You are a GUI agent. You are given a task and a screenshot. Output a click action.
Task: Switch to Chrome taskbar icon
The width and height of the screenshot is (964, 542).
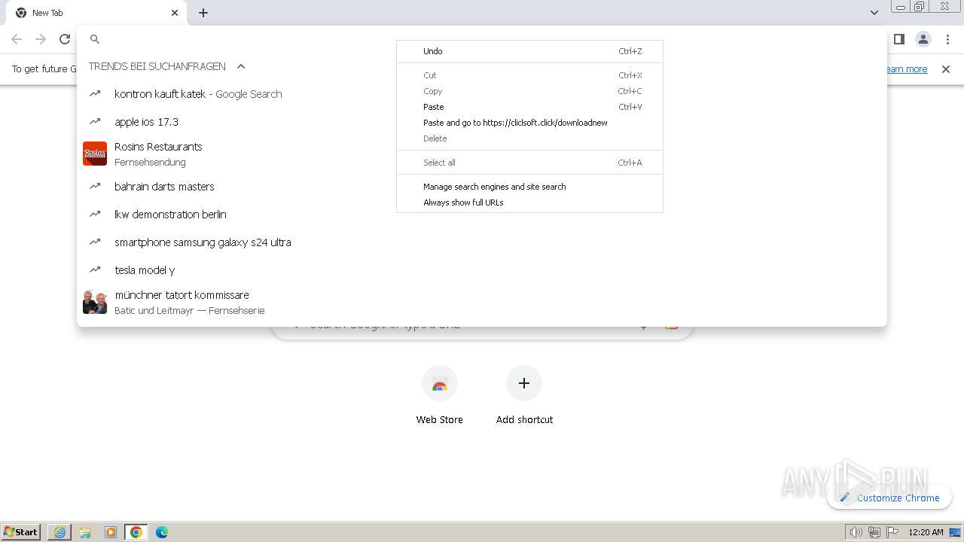(136, 532)
